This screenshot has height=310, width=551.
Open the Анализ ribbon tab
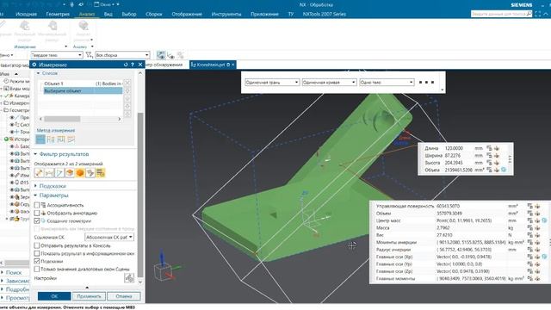87,14
